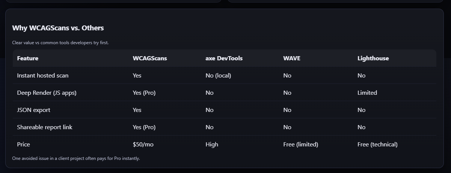The image size is (451, 173).
Task: Click the 'No (local)' axe DevTools cell
Action: coord(218,76)
